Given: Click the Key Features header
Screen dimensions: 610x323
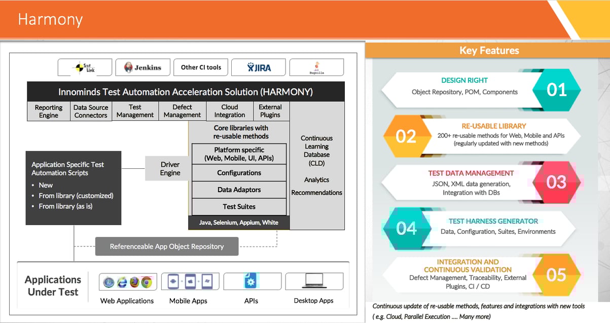Looking at the screenshot, I should point(489,50).
